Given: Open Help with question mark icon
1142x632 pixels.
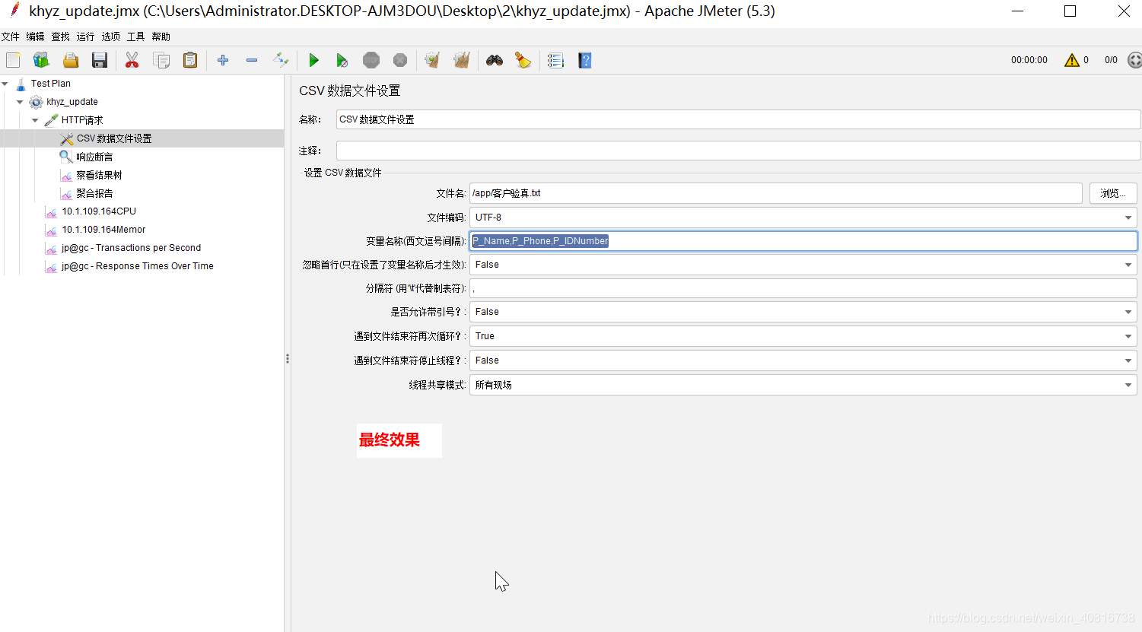Looking at the screenshot, I should pos(585,60).
